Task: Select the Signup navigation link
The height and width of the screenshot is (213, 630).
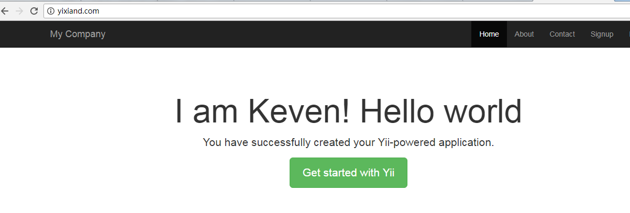Action: point(602,34)
